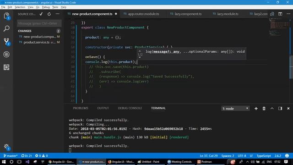Change file encoding UTF-8

[242, 156]
